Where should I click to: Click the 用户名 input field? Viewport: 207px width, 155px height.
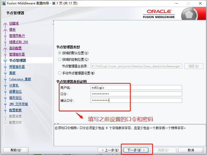[136, 88]
